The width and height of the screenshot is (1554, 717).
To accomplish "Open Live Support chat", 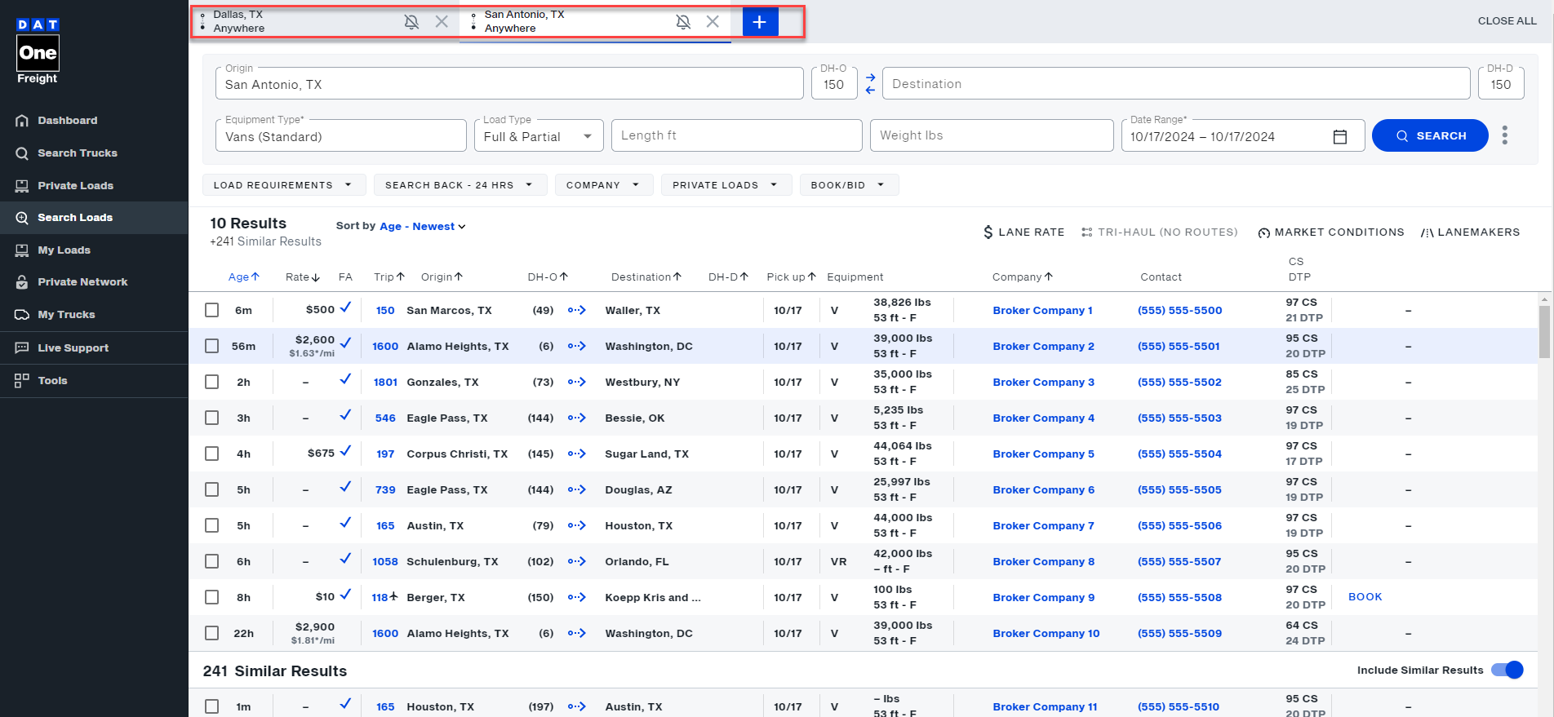I will point(73,348).
